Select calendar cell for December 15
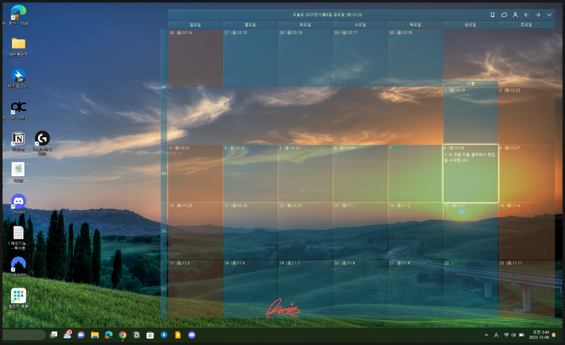565x345 pixels. tap(470, 231)
